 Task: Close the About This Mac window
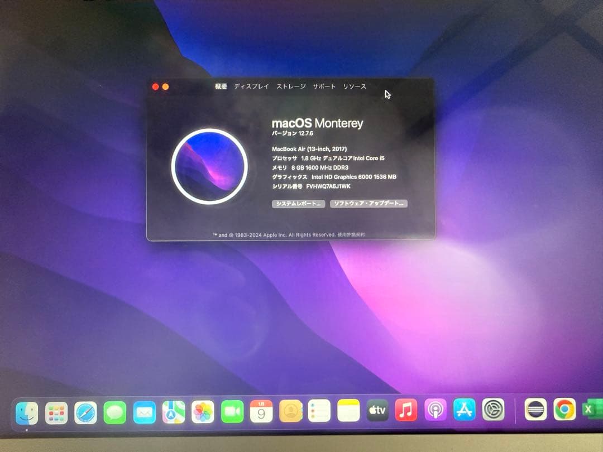(155, 87)
